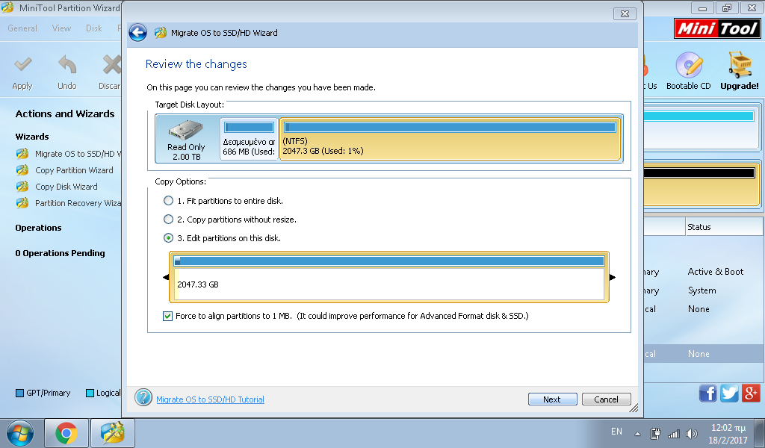Launch Migrate OS to SSD/HD wizard from sidebar
765x448 pixels.
pyautogui.click(x=68, y=154)
